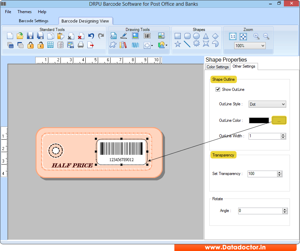Insert watermark with the W icon

tap(135, 45)
